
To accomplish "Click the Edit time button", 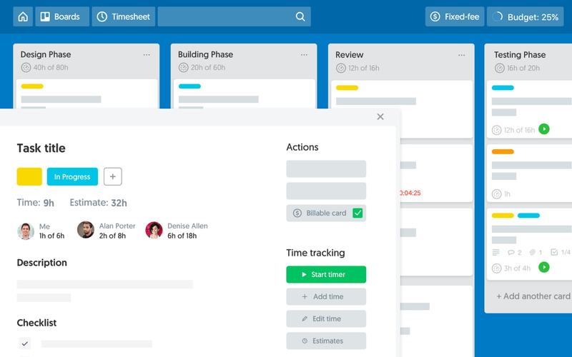I will point(326,318).
